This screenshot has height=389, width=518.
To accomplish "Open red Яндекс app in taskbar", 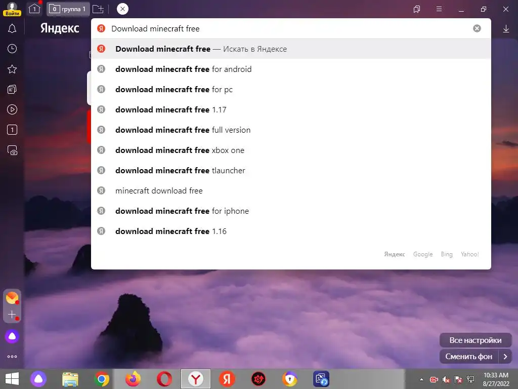I will [227, 379].
